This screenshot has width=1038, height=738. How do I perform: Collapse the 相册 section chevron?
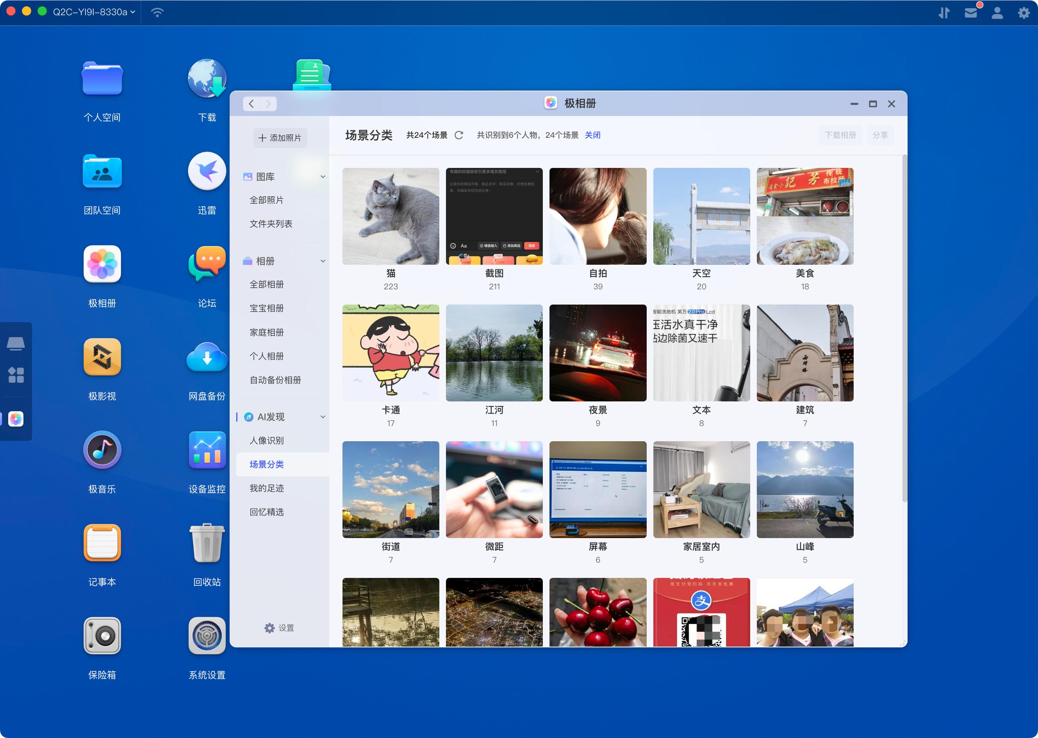coord(323,261)
